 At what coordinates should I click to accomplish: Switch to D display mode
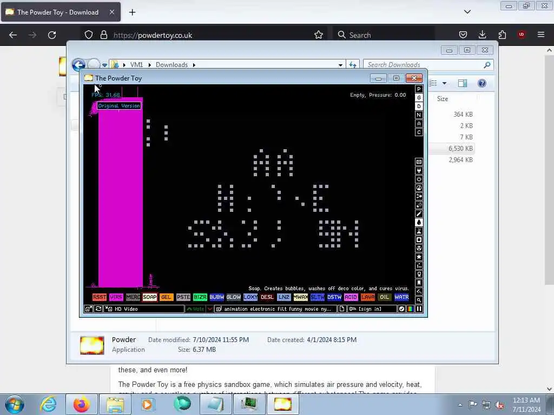419,106
